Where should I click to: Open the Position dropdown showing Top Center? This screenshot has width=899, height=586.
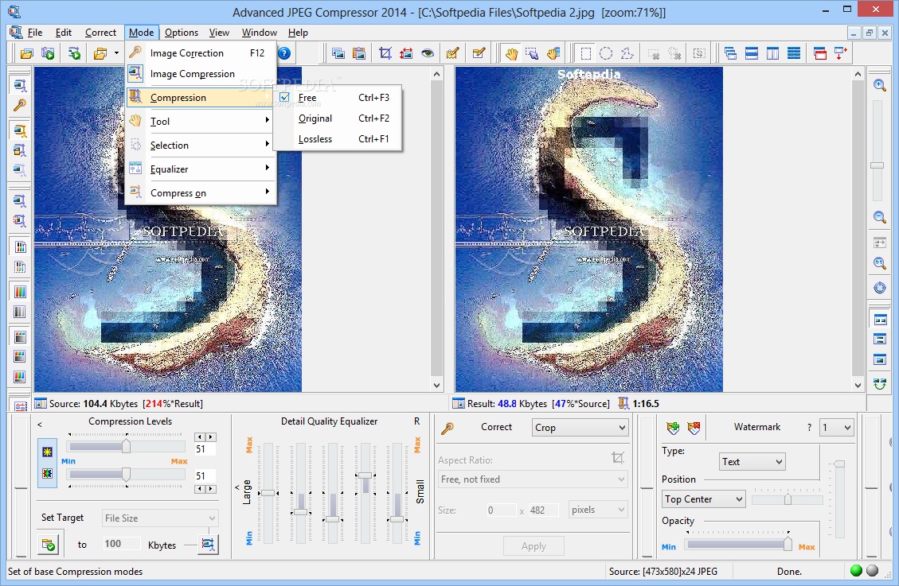(x=703, y=499)
